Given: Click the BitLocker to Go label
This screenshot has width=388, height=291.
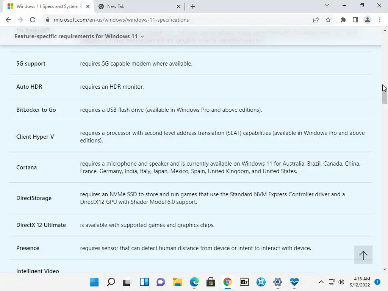Looking at the screenshot, I should click(36, 110).
